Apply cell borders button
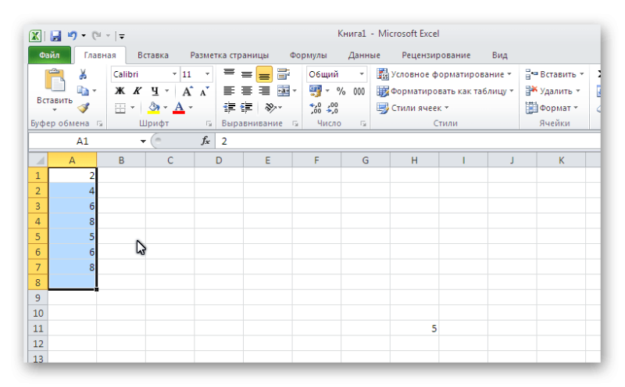The image size is (625, 387). 120,108
